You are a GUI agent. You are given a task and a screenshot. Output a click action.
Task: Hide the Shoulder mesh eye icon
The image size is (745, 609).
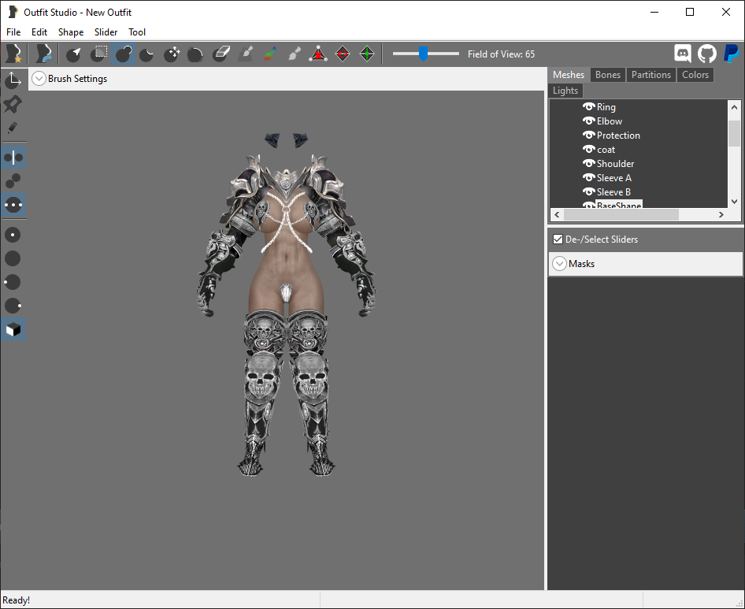pos(589,164)
